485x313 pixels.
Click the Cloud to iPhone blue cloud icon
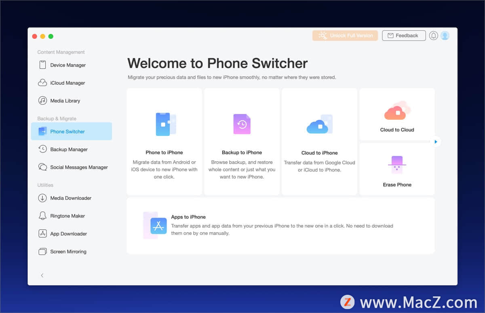coord(320,124)
